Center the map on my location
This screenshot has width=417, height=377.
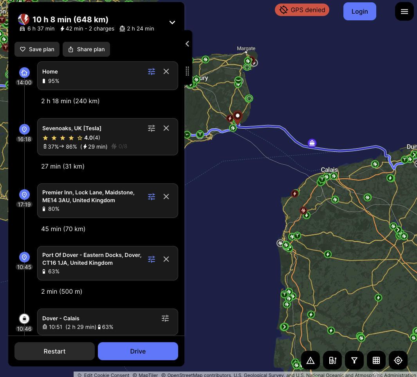point(398,361)
